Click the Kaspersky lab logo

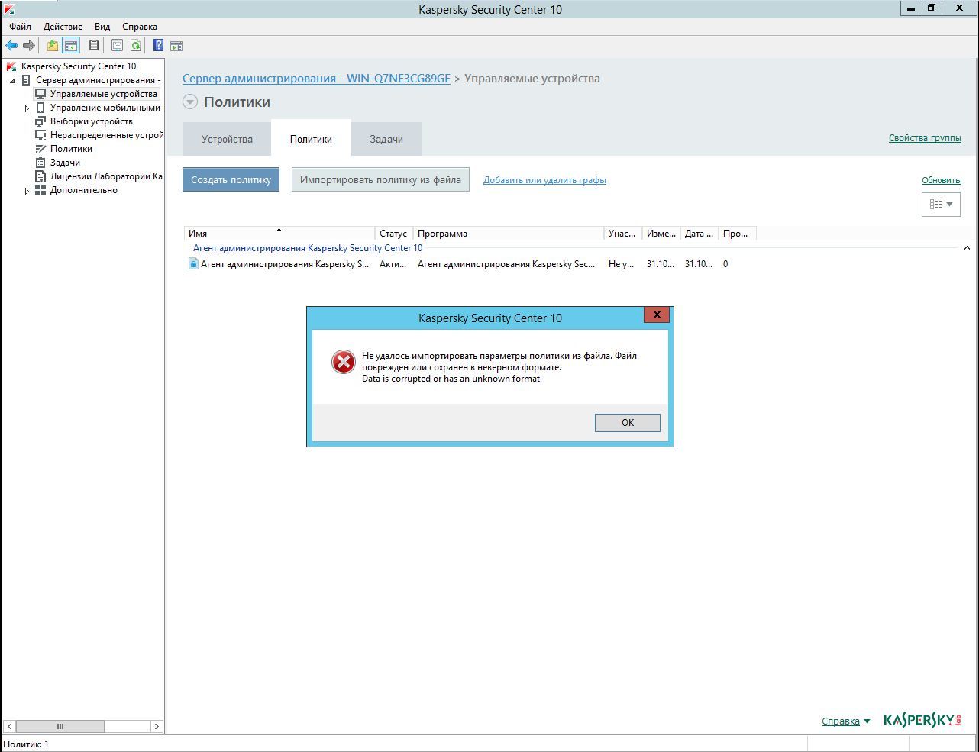click(922, 720)
